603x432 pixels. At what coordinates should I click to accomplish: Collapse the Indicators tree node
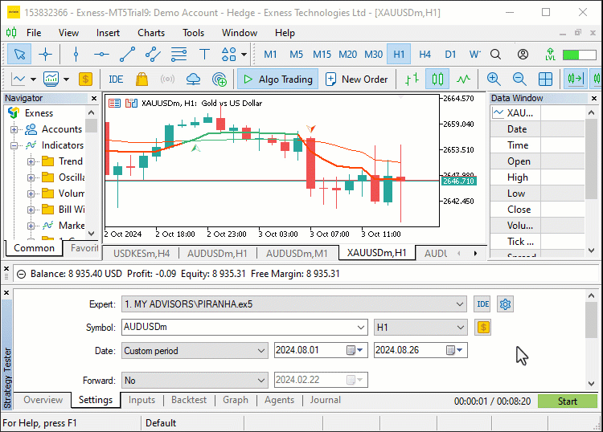click(14, 145)
